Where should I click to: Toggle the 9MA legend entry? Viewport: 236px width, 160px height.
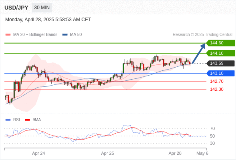coord(33,120)
